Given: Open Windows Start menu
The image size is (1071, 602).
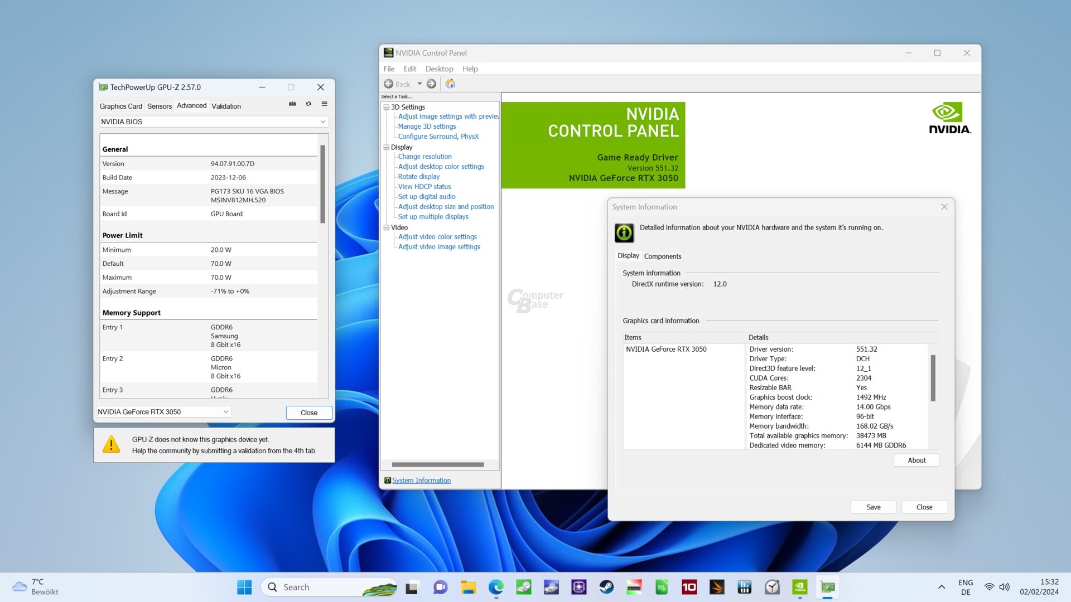Looking at the screenshot, I should (244, 587).
